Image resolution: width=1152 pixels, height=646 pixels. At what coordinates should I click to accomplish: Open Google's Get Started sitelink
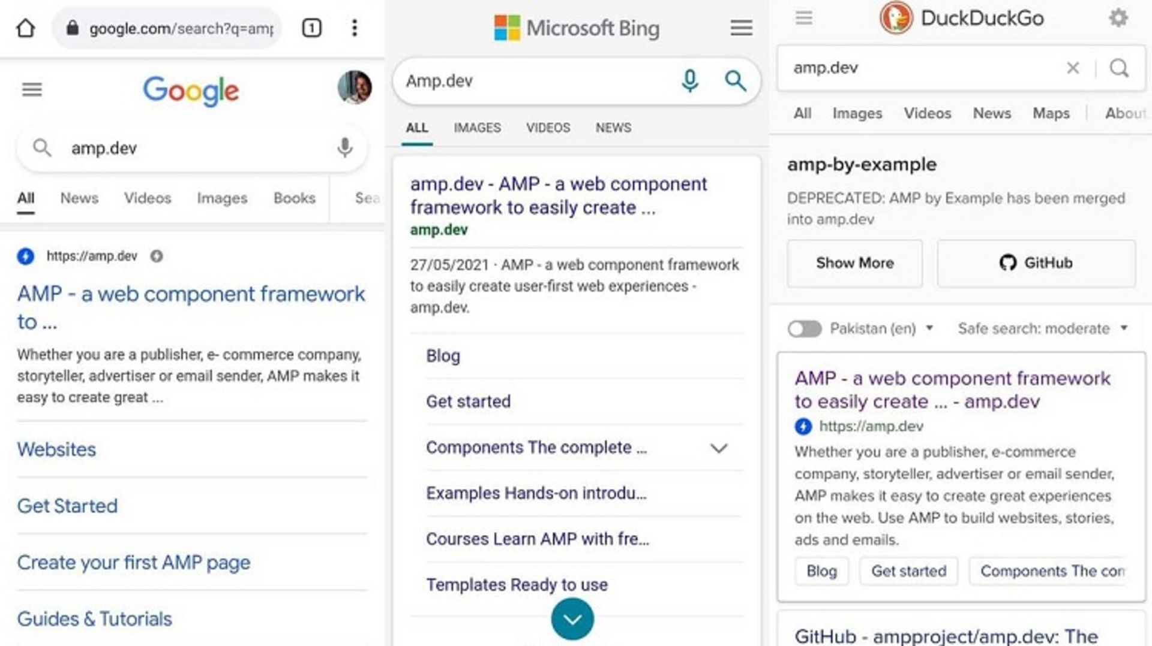coord(67,506)
